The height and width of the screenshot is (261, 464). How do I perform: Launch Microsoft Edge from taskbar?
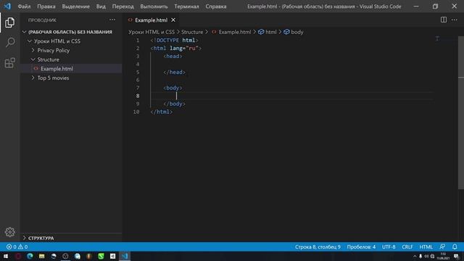(30, 256)
